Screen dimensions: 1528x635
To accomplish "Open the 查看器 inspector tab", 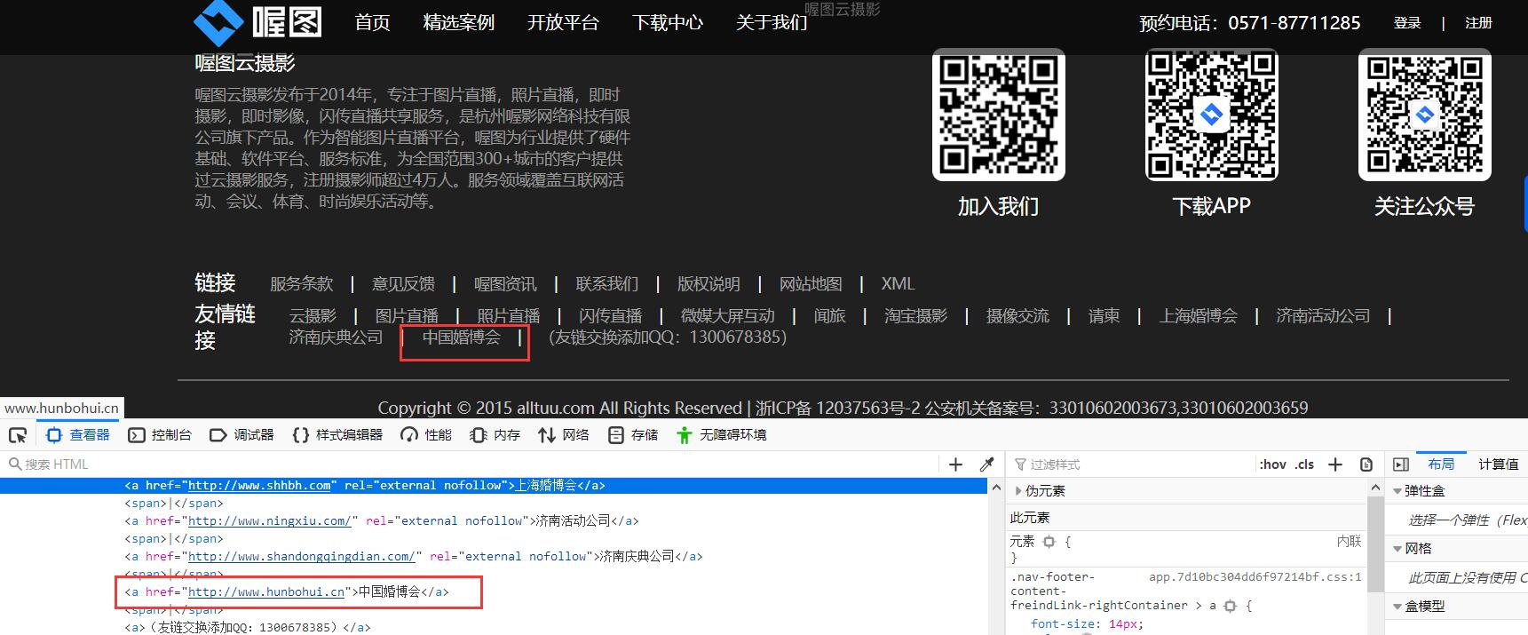I will coord(78,435).
